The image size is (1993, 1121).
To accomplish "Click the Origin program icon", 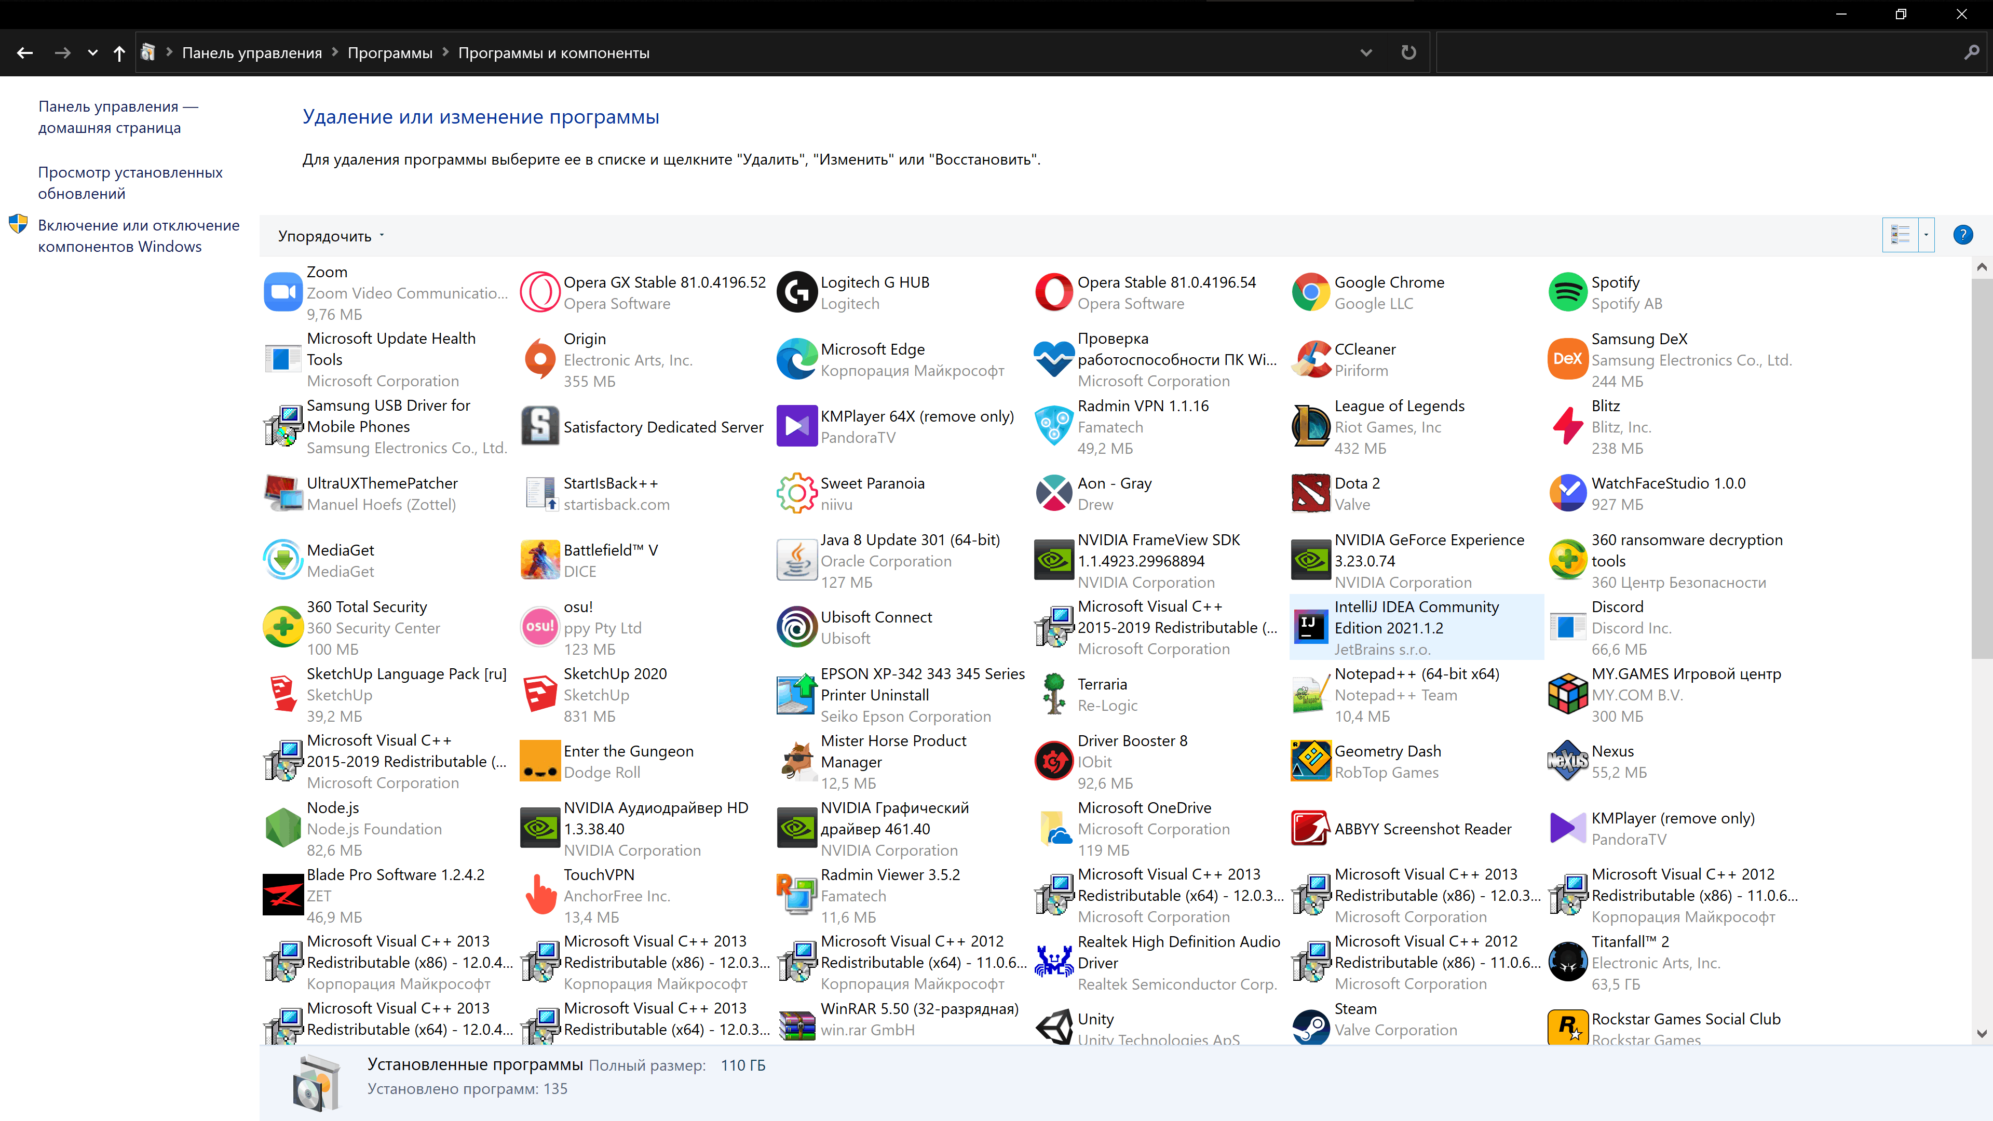I will (540, 360).
